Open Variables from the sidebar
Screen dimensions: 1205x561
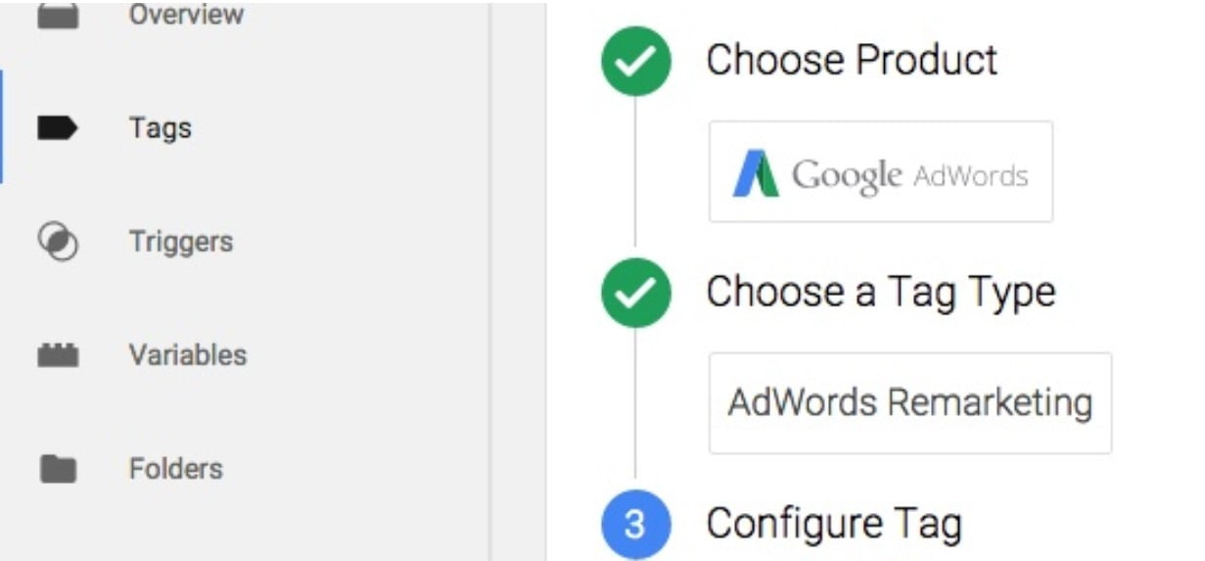click(x=188, y=354)
